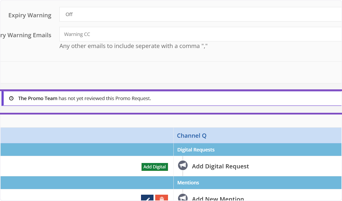Click the Expiry Warning field label

coord(30,15)
